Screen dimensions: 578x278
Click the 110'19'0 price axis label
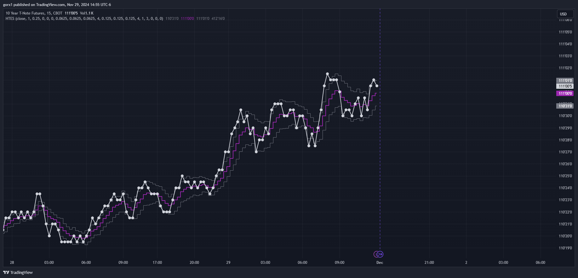[565, 248]
